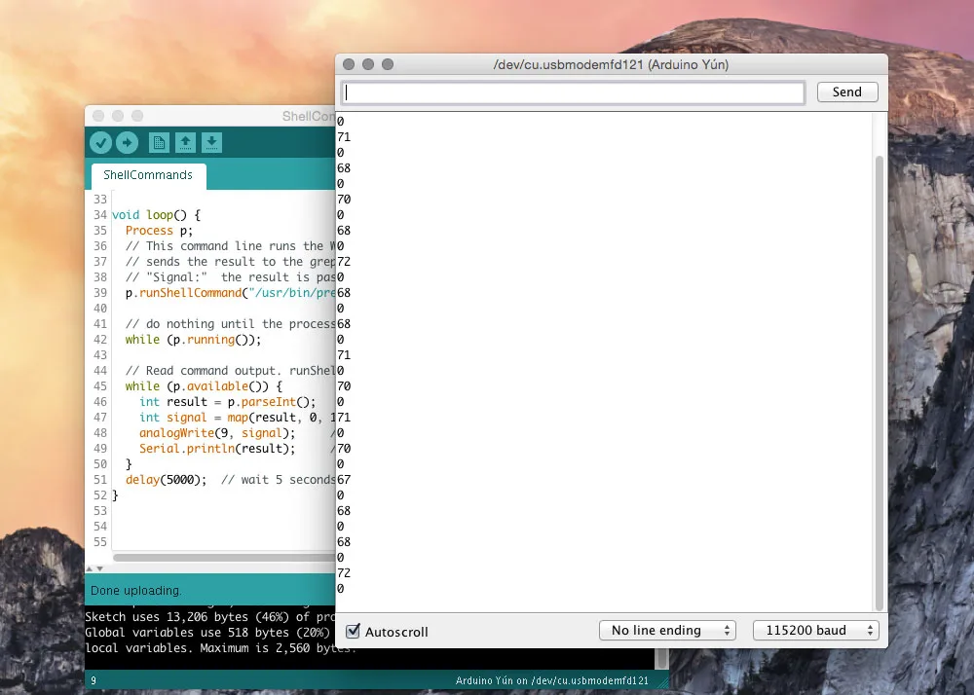Click the Verify checkmark icon
The image size is (974, 695).
[100, 143]
